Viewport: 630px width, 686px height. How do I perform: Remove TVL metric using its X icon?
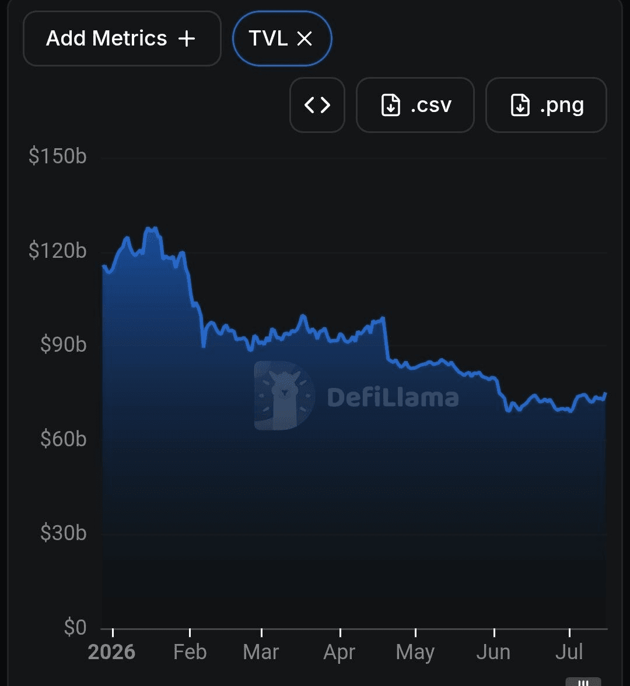[304, 38]
